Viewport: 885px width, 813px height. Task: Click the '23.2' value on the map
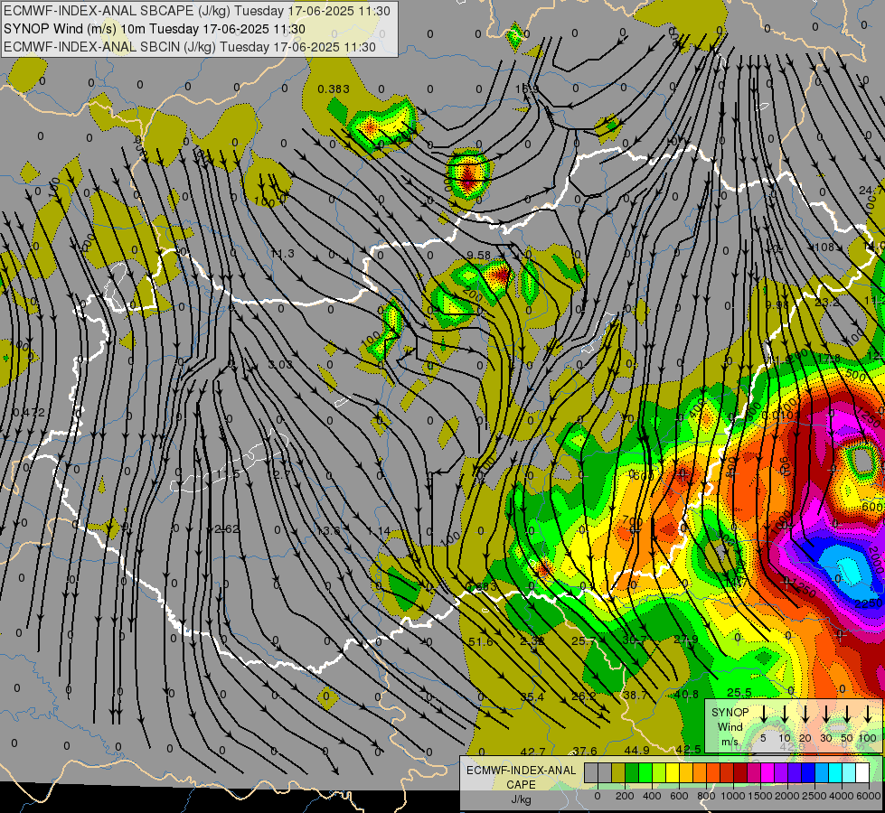(x=827, y=303)
